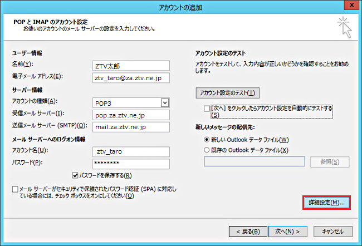Click the 電子メール アドレス input field
This screenshot has width=362, height=246.
pyautogui.click(x=131, y=77)
